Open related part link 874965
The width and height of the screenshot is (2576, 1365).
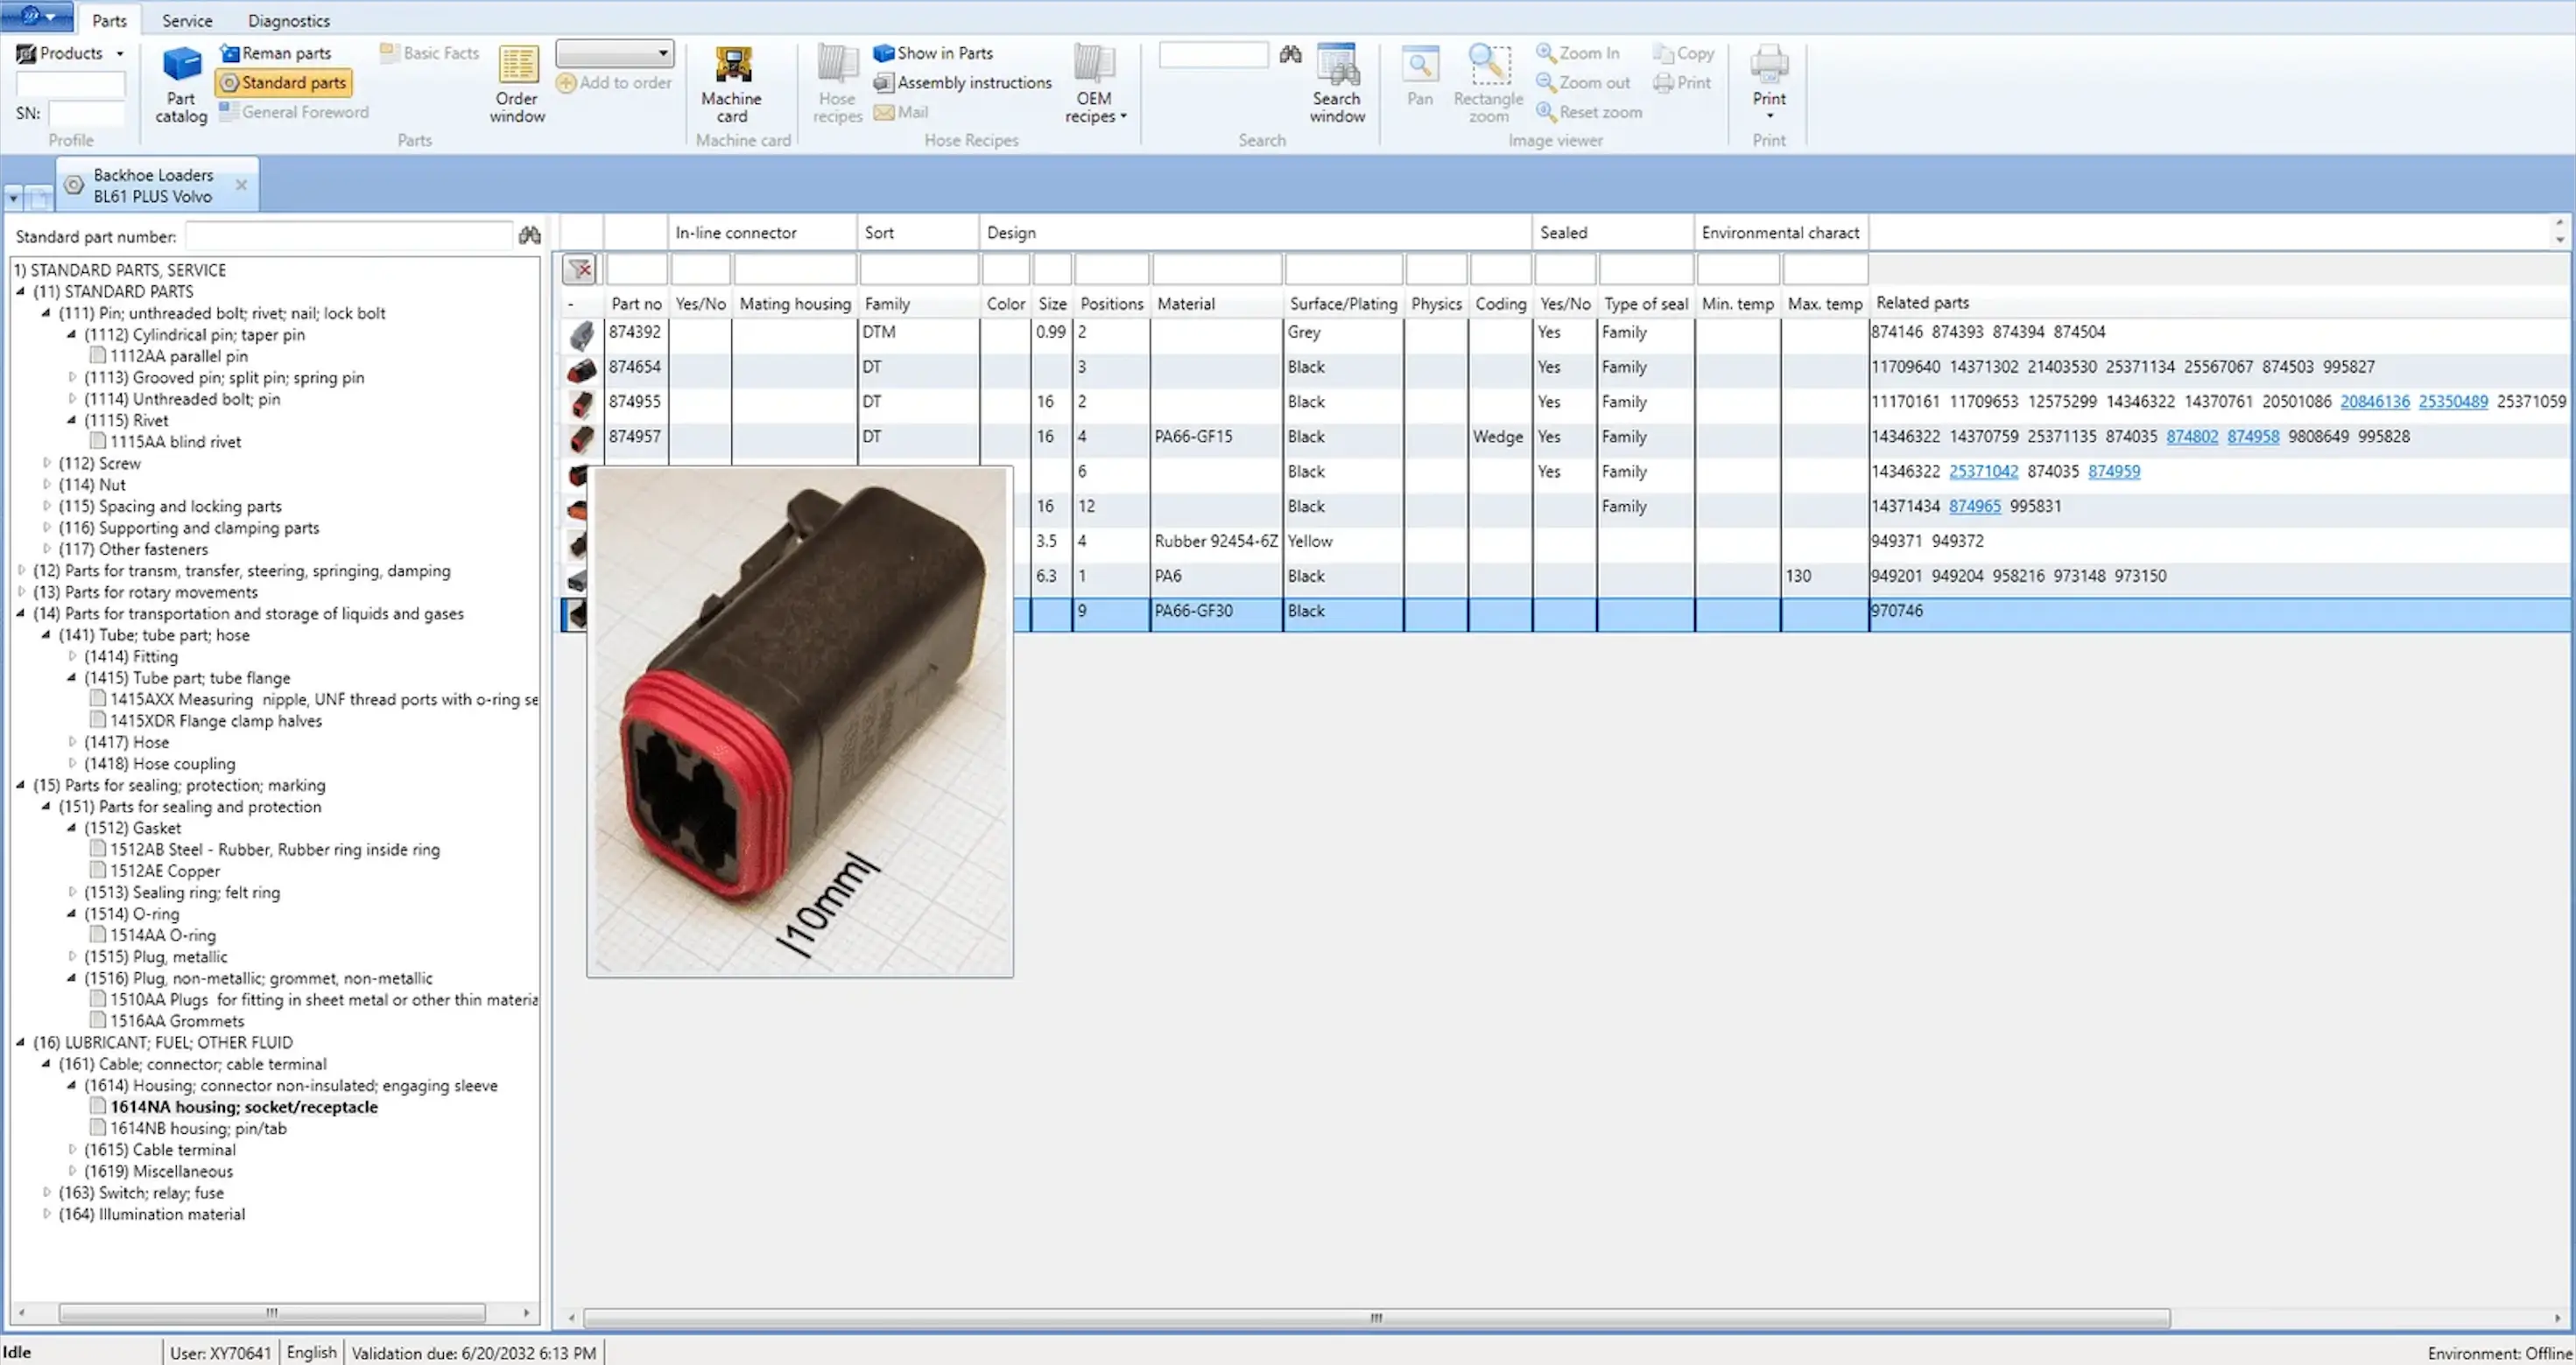[x=1974, y=506]
